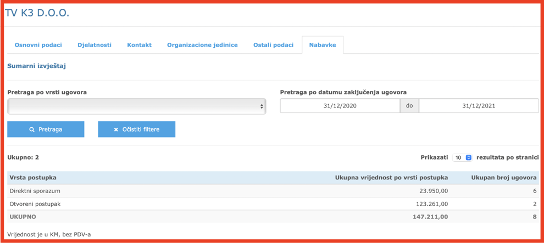Open the Kontakt tab
The image size is (544, 243).
139,45
